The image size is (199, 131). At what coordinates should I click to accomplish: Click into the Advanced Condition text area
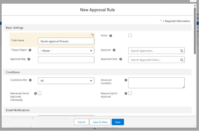coord(156,83)
